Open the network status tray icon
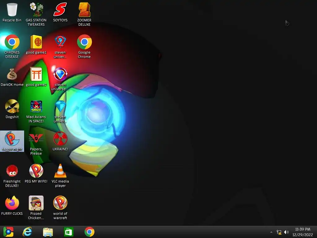 click(279, 232)
